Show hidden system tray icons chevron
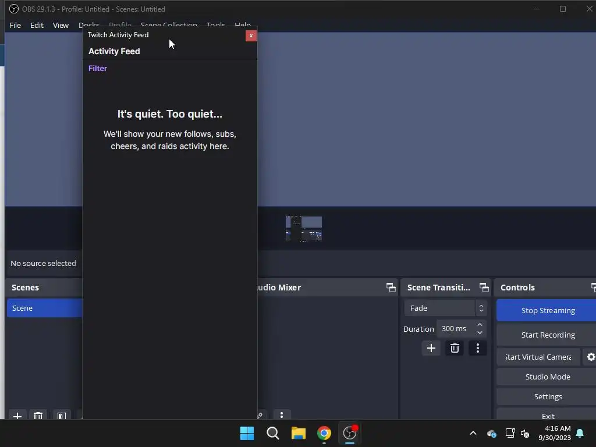596x447 pixels. tap(473, 433)
